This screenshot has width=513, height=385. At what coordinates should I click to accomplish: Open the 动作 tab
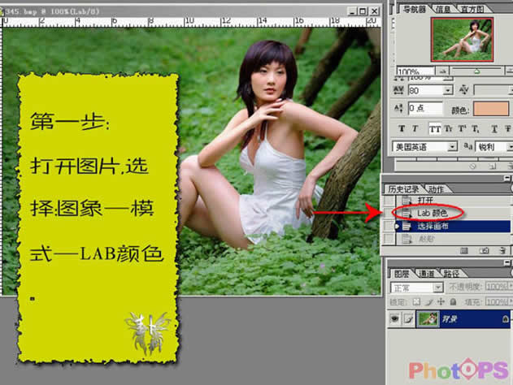click(437, 189)
